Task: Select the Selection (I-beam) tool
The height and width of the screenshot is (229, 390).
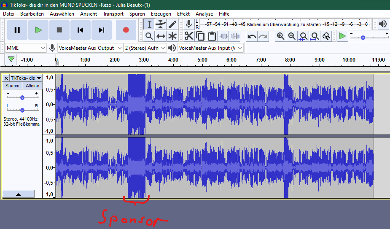Action: [x=149, y=24]
